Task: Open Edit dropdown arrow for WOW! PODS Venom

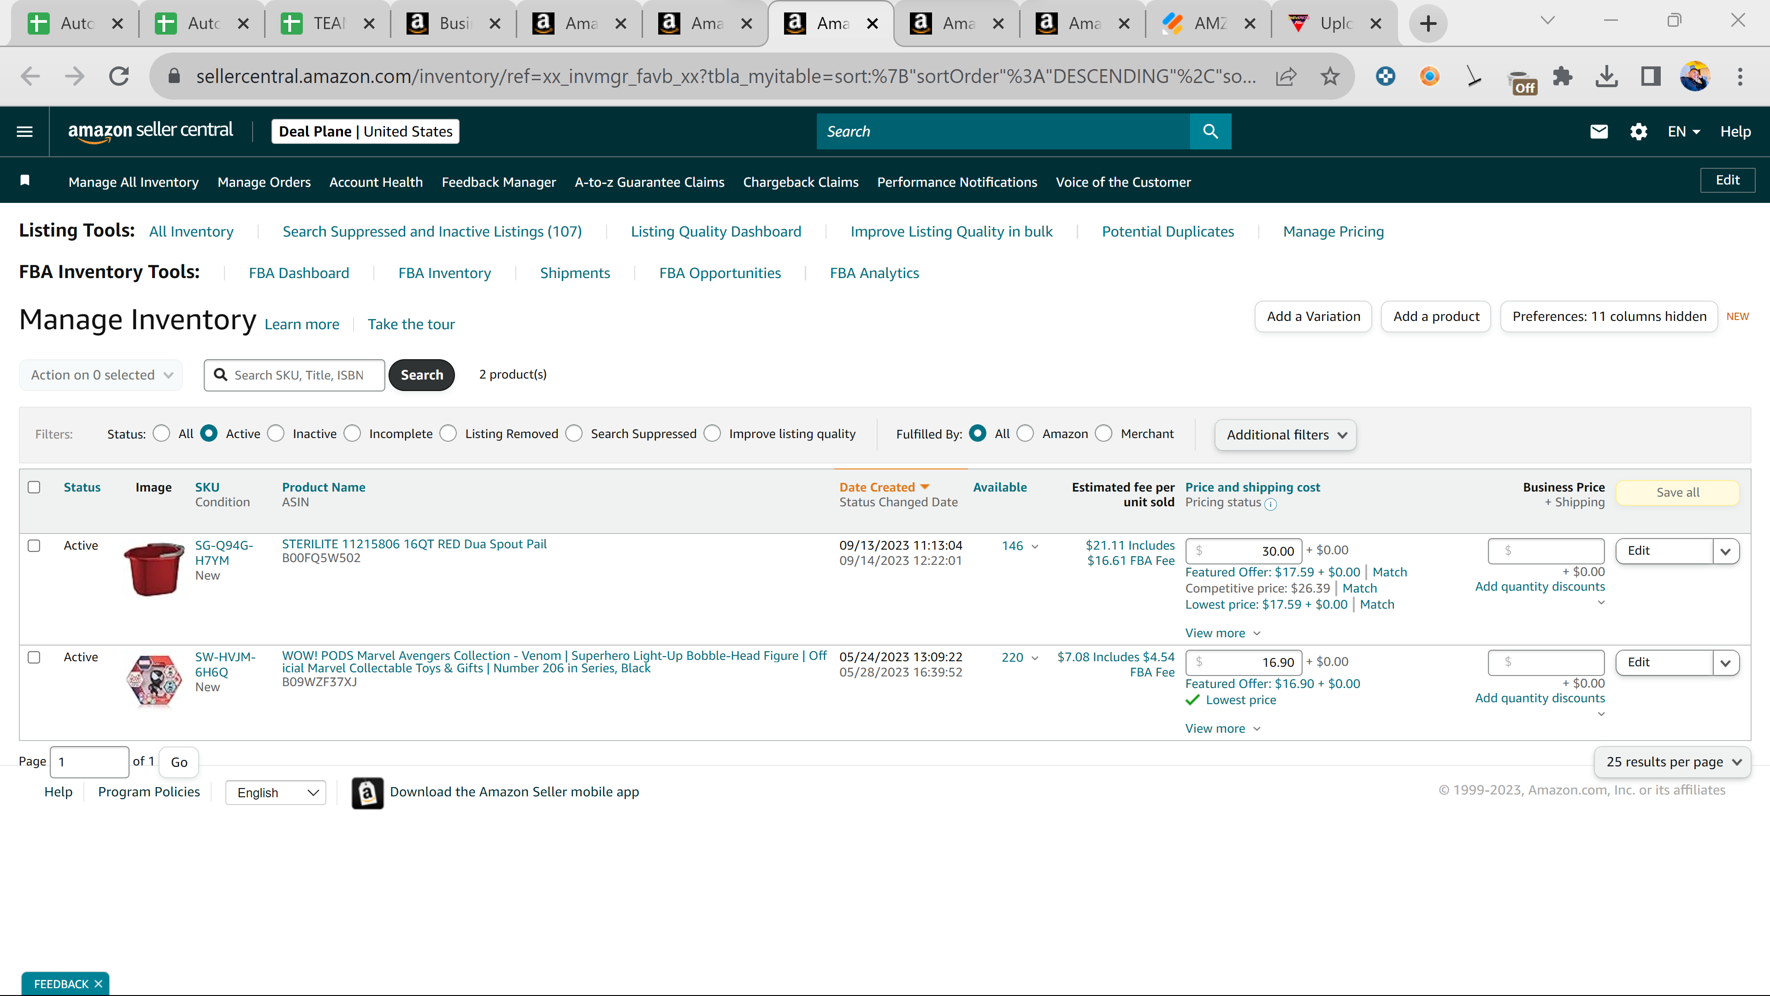Action: [x=1726, y=663]
